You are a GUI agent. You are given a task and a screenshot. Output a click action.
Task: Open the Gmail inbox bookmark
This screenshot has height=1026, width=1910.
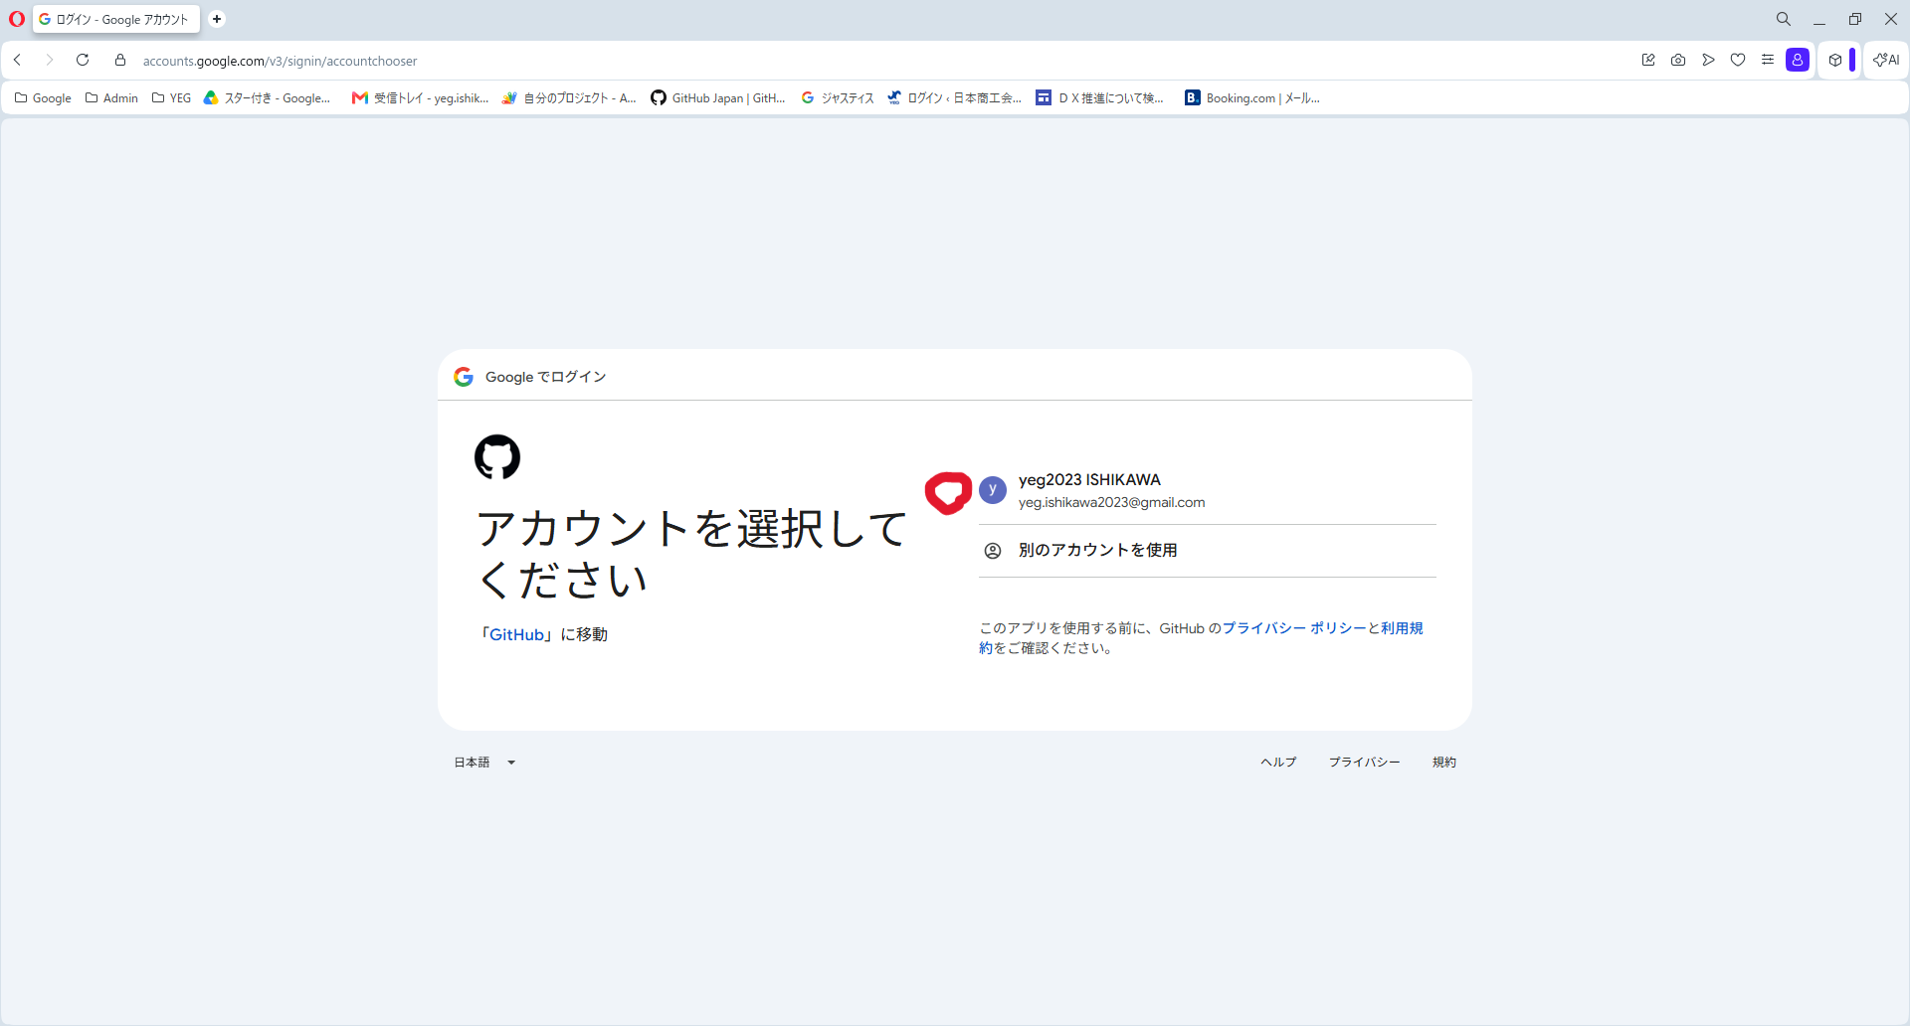click(x=421, y=97)
